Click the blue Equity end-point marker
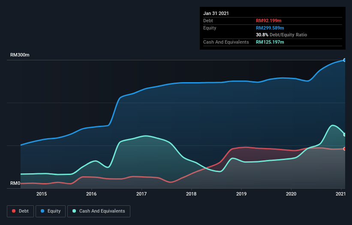 point(345,60)
